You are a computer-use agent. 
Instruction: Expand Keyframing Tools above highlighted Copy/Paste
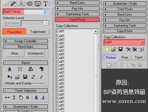pyautogui.click(x=77, y=14)
